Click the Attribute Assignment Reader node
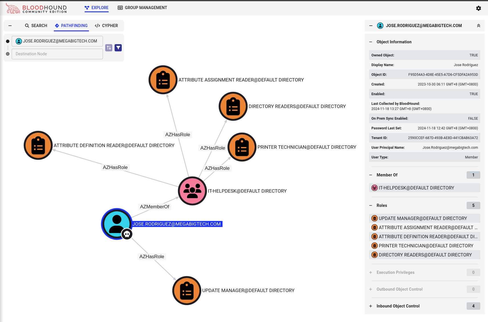This screenshot has height=322, width=488. point(163,80)
